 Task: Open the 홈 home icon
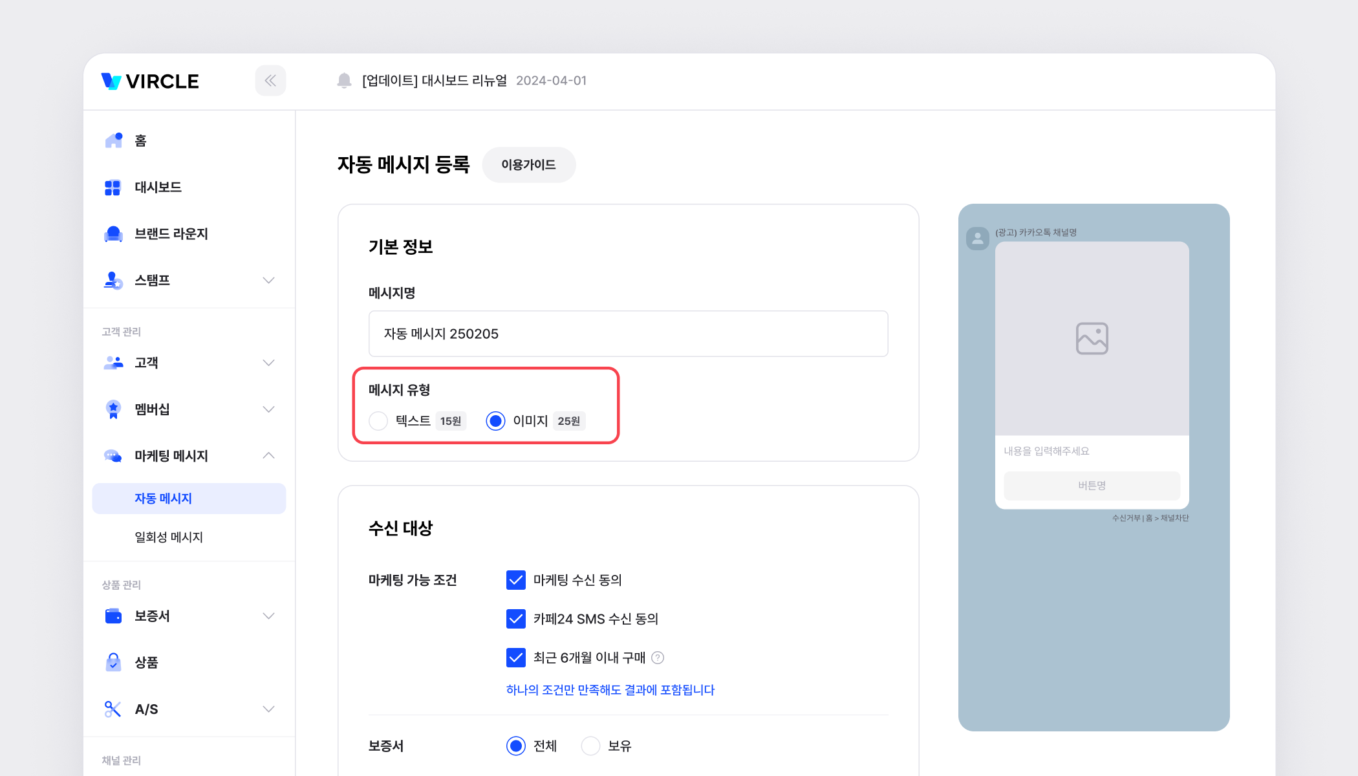tap(114, 140)
